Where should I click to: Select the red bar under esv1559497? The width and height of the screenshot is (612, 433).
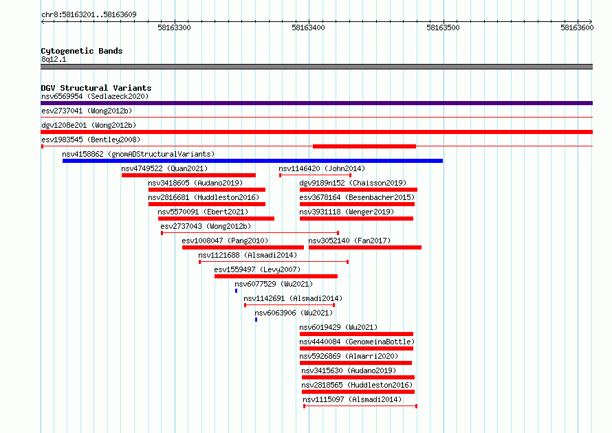click(276, 276)
